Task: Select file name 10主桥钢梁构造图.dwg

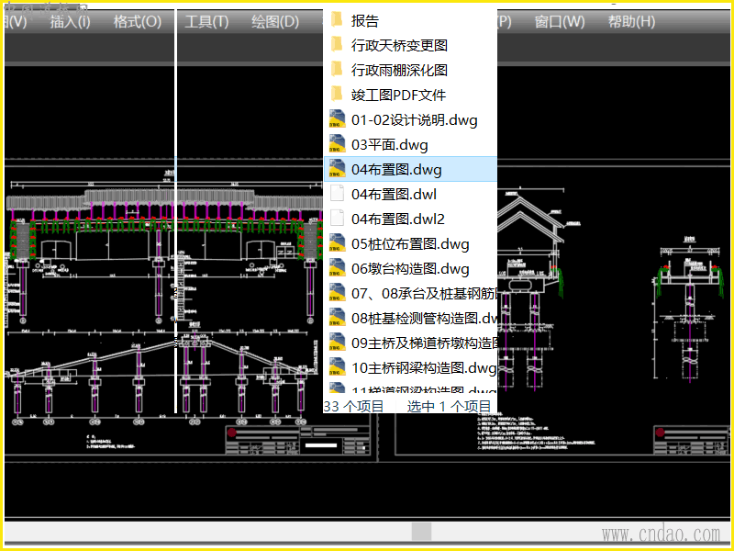Action: pyautogui.click(x=424, y=368)
